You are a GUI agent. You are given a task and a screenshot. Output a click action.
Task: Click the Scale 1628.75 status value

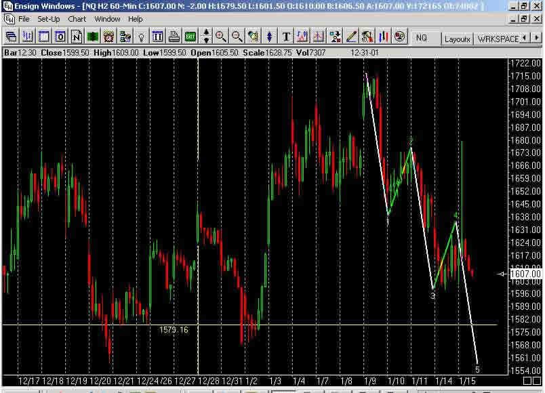click(x=267, y=53)
